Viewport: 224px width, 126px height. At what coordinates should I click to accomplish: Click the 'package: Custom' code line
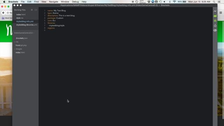[x=55, y=18]
